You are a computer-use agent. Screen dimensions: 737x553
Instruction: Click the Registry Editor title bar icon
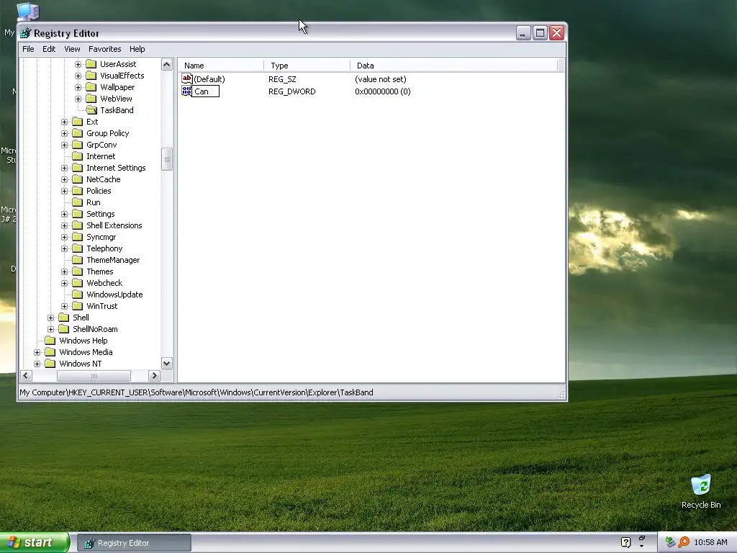[25, 33]
